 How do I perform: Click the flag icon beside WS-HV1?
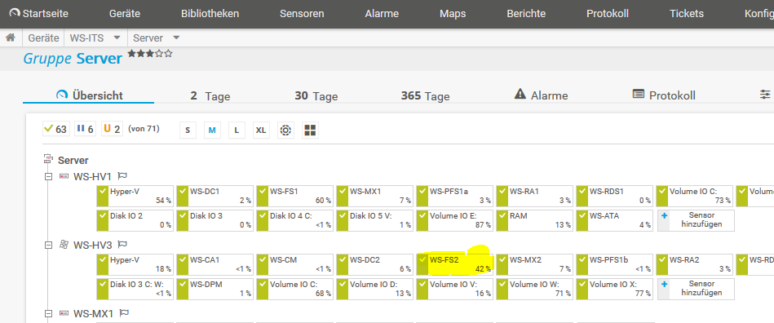pyautogui.click(x=122, y=176)
